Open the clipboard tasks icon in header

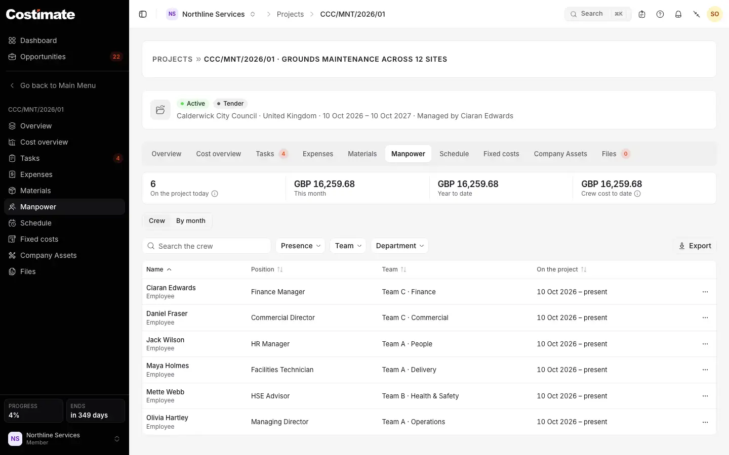[x=642, y=14]
